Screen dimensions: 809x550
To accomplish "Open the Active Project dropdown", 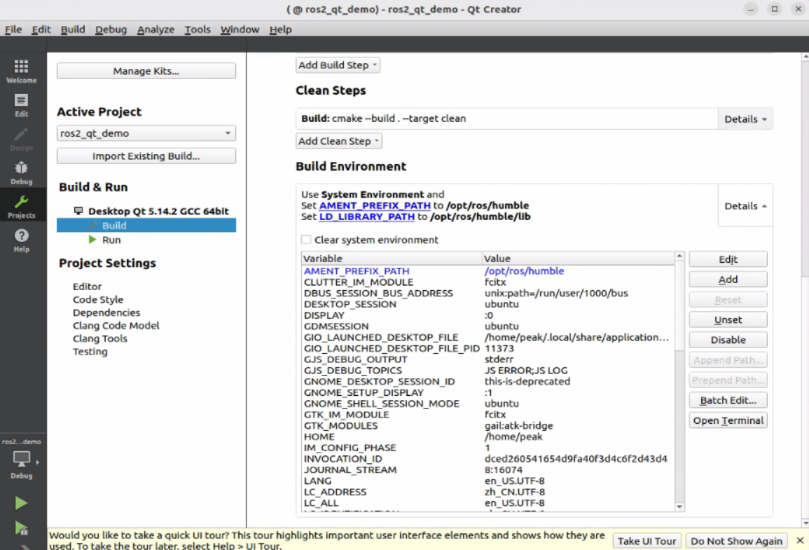I will click(x=146, y=133).
